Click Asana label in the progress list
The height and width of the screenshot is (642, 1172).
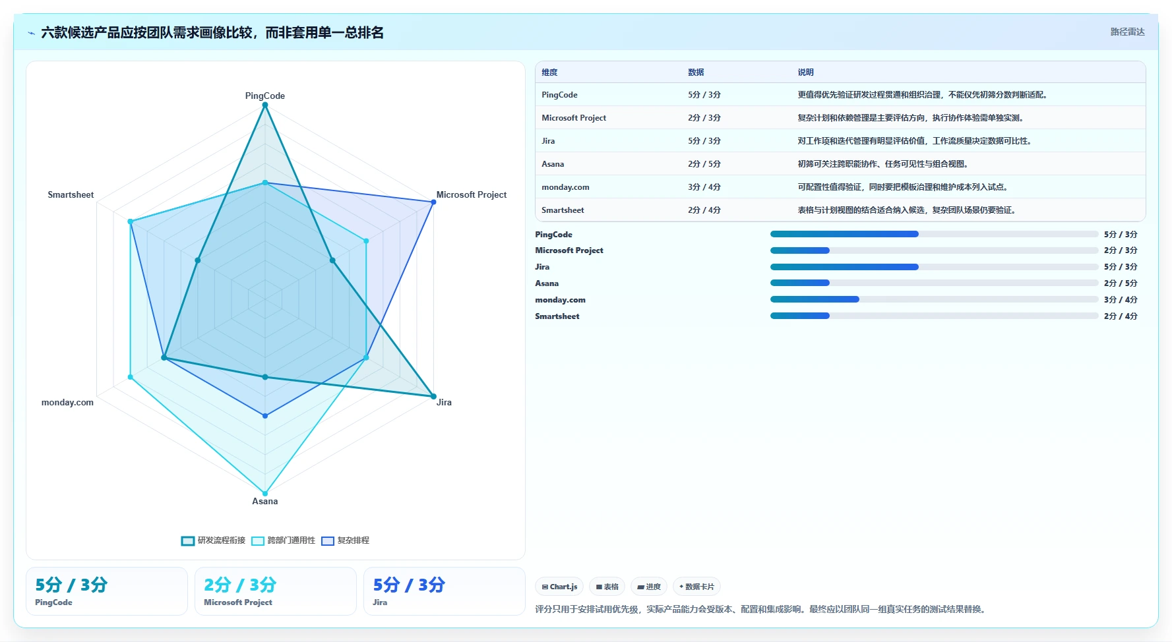(547, 283)
